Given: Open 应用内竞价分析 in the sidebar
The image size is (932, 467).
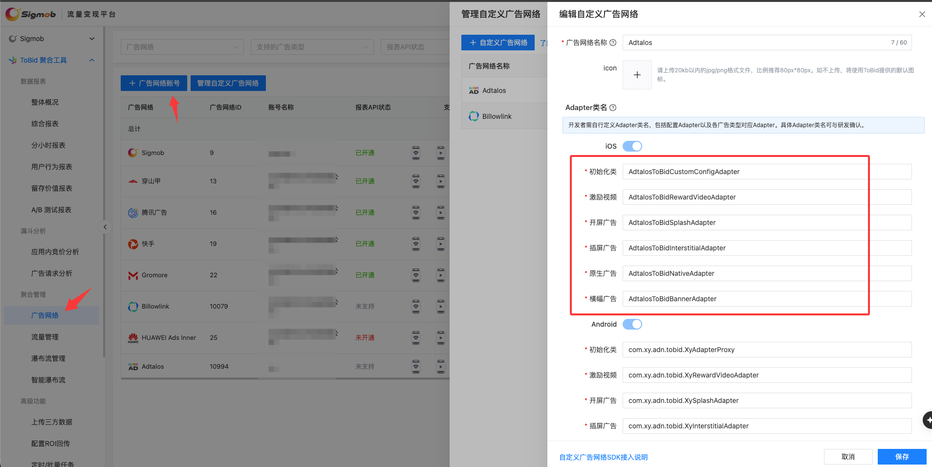Looking at the screenshot, I should (55, 252).
